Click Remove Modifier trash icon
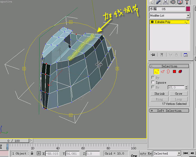 tap(176, 55)
